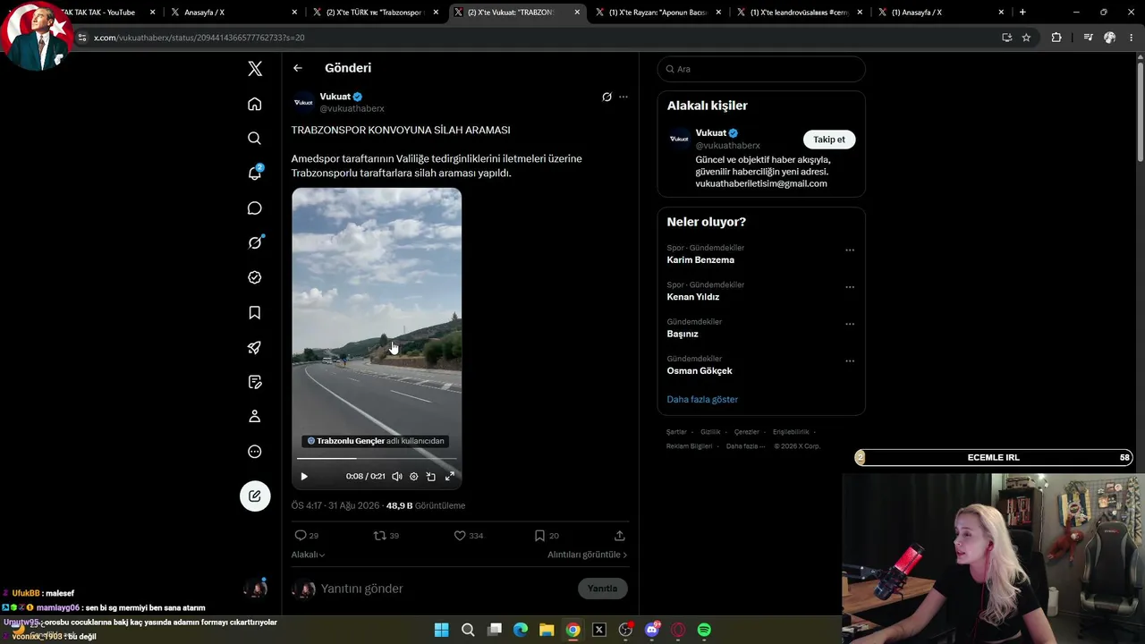Enable picture-in-picture for the video

(431, 477)
